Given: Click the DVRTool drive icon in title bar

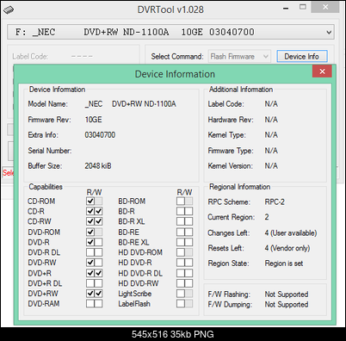Looking at the screenshot, I should (x=9, y=9).
